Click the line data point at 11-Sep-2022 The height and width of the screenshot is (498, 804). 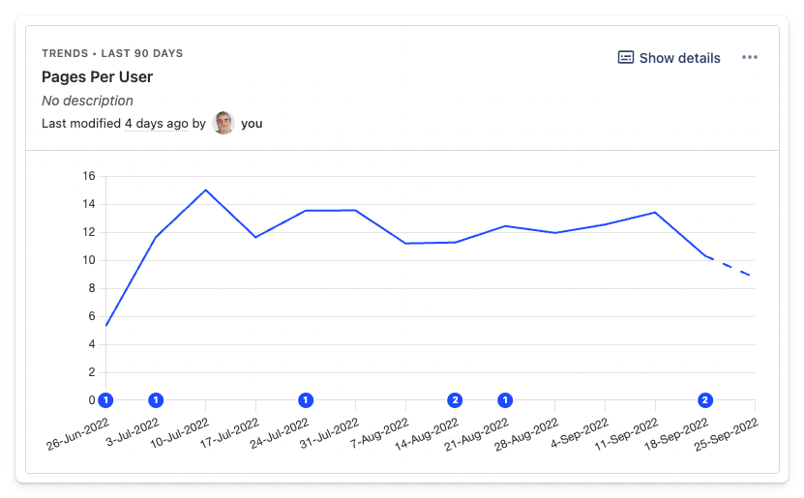[x=655, y=213]
